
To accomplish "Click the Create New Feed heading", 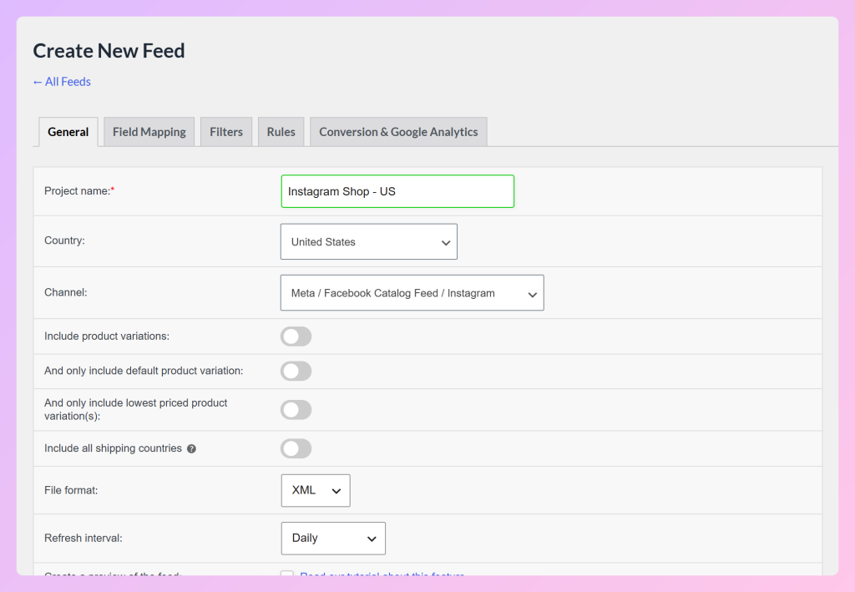I will coord(109,51).
